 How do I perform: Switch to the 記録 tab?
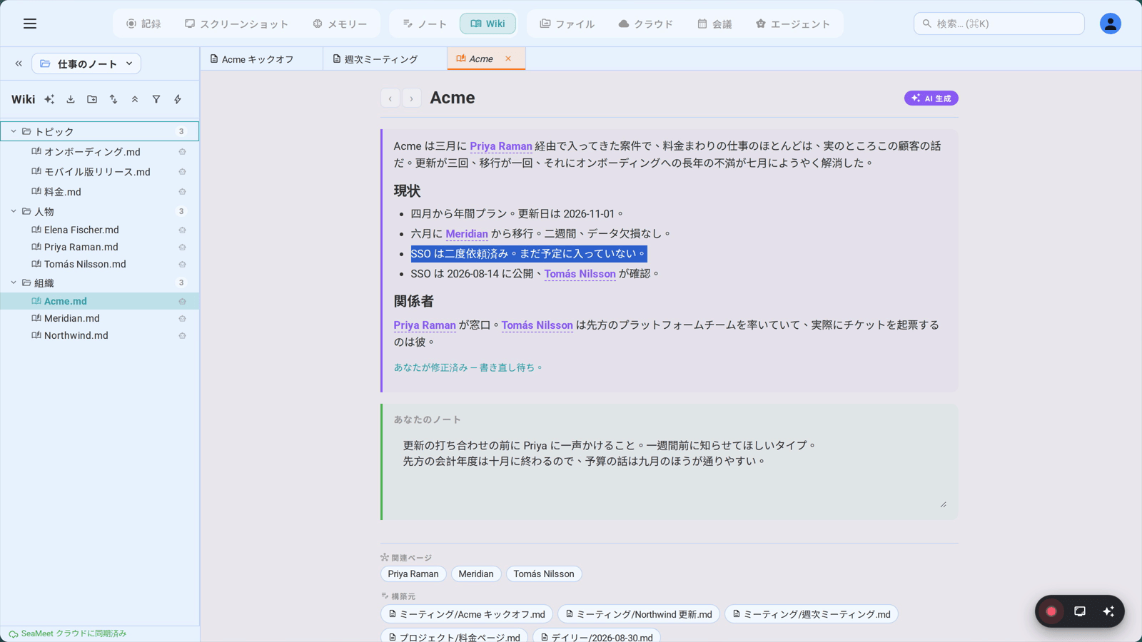[x=143, y=24]
